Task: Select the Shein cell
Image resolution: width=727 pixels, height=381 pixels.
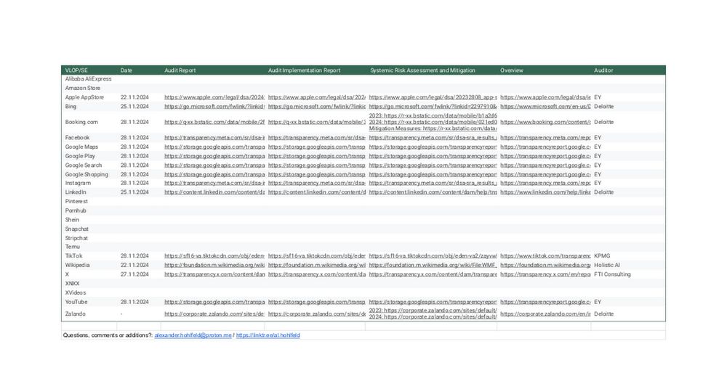Action: (72, 220)
